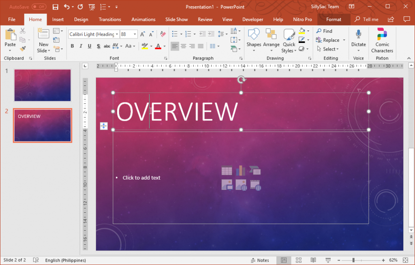Click the Replace button
Image resolution: width=415 pixels, height=265 pixels.
pyautogui.click(x=330, y=40)
